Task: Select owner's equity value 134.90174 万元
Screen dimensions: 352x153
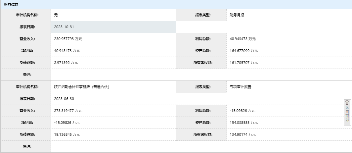Action: [x=242, y=134]
